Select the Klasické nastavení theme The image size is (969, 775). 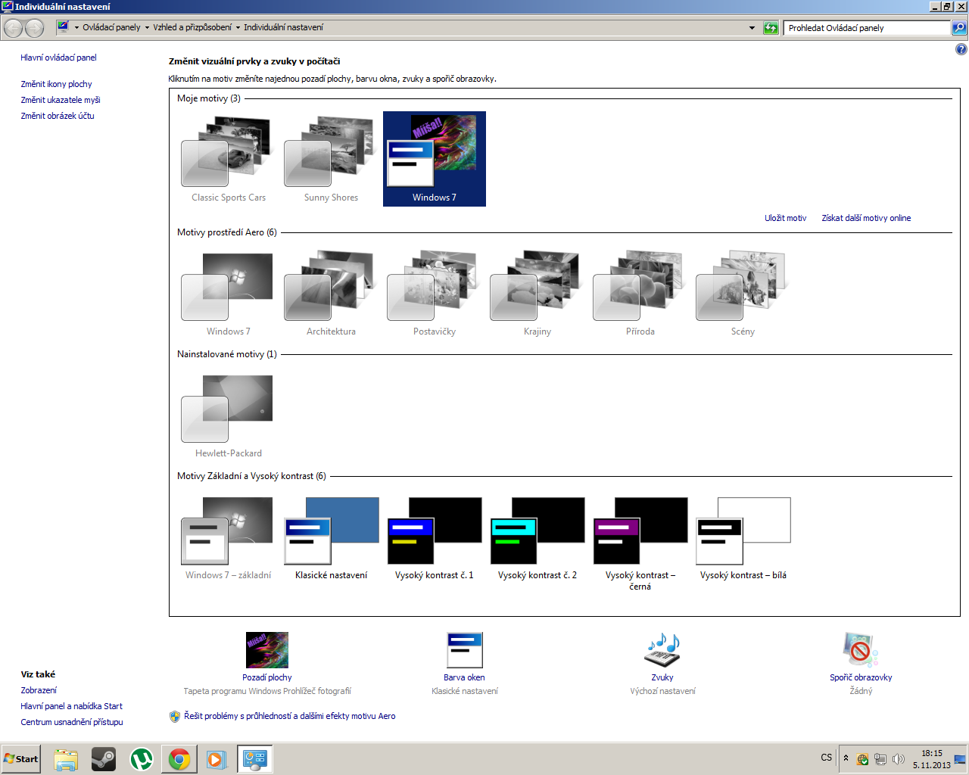(331, 538)
